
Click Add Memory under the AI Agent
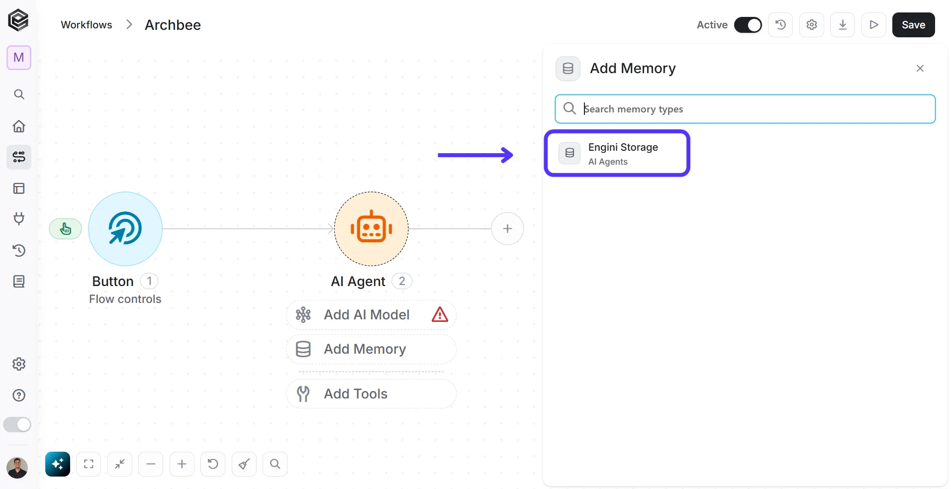tap(371, 349)
